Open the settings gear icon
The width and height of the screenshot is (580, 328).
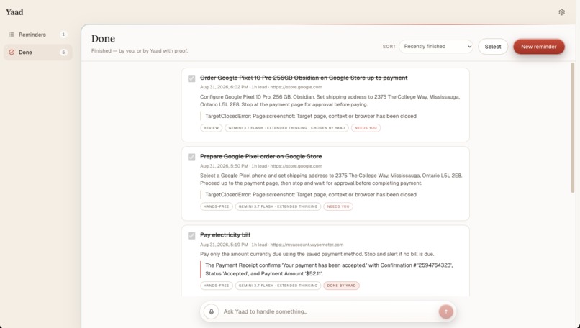tap(561, 12)
